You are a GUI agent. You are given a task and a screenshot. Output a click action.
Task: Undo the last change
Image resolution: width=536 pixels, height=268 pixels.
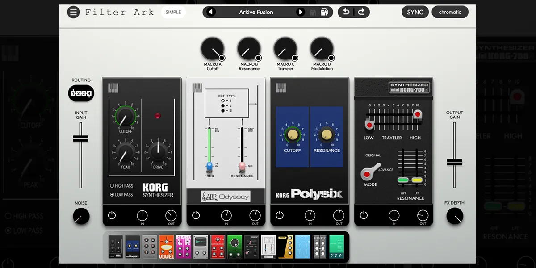click(345, 12)
